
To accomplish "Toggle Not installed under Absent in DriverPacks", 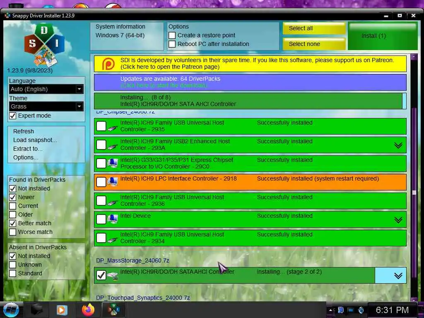I will pyautogui.click(x=13, y=256).
